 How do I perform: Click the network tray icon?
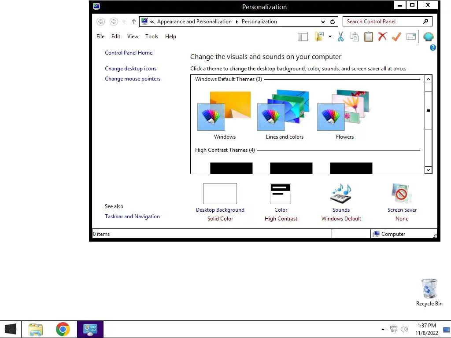click(x=393, y=329)
